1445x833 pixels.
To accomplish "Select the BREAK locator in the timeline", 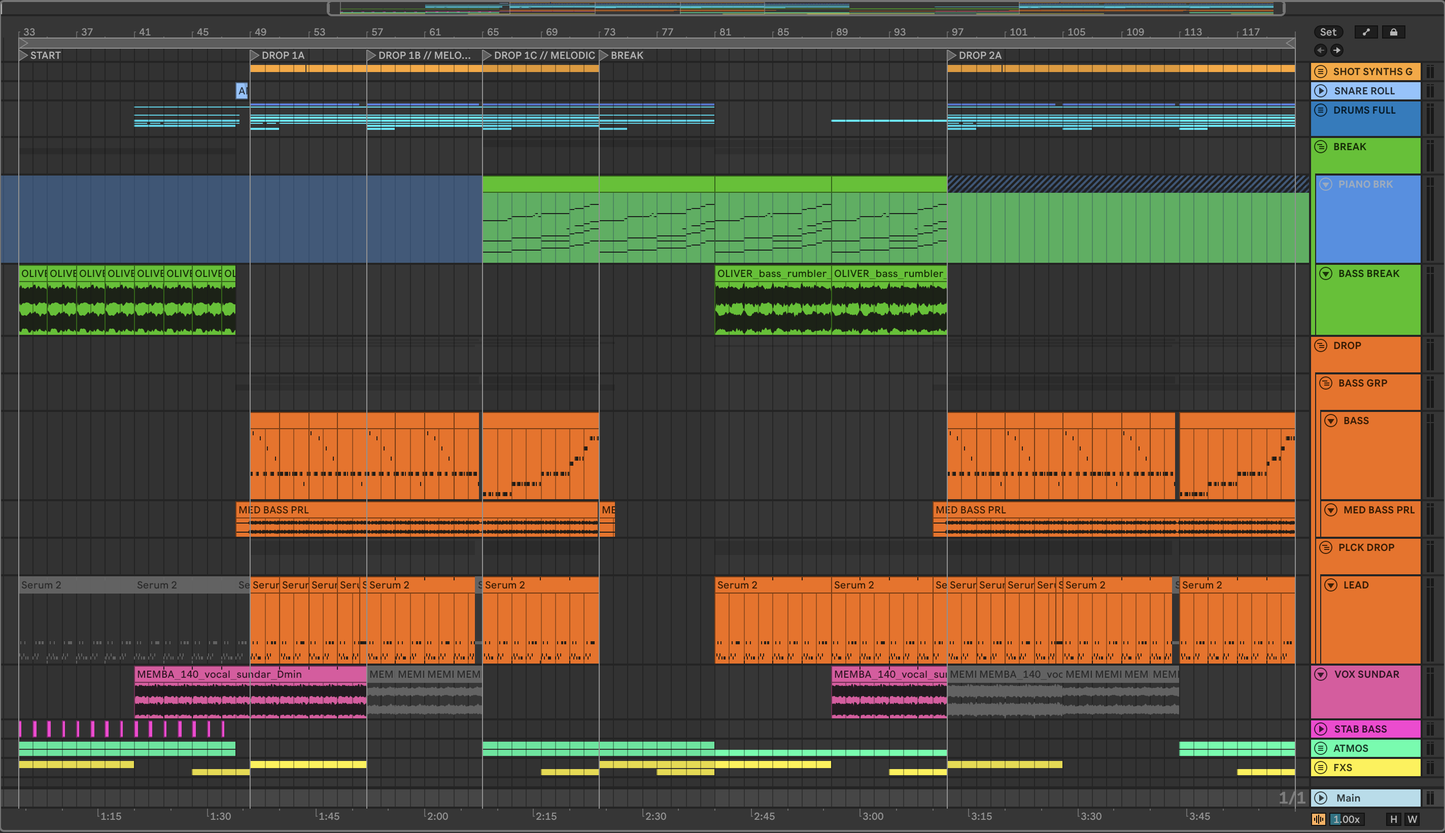I will [622, 55].
